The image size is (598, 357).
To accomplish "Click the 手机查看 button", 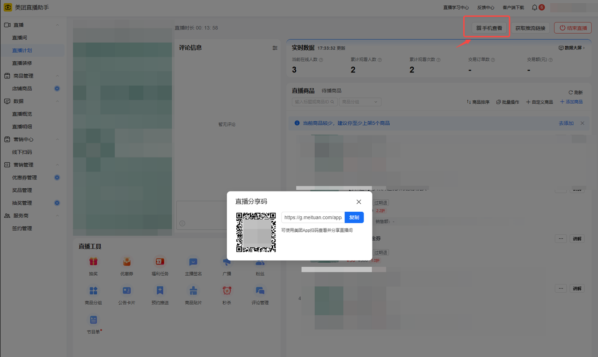I will coord(489,28).
